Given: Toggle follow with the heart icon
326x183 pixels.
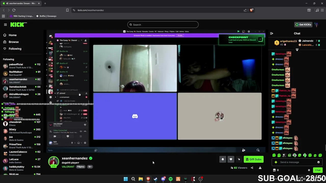Looking at the screenshot, I should (x=231, y=159).
